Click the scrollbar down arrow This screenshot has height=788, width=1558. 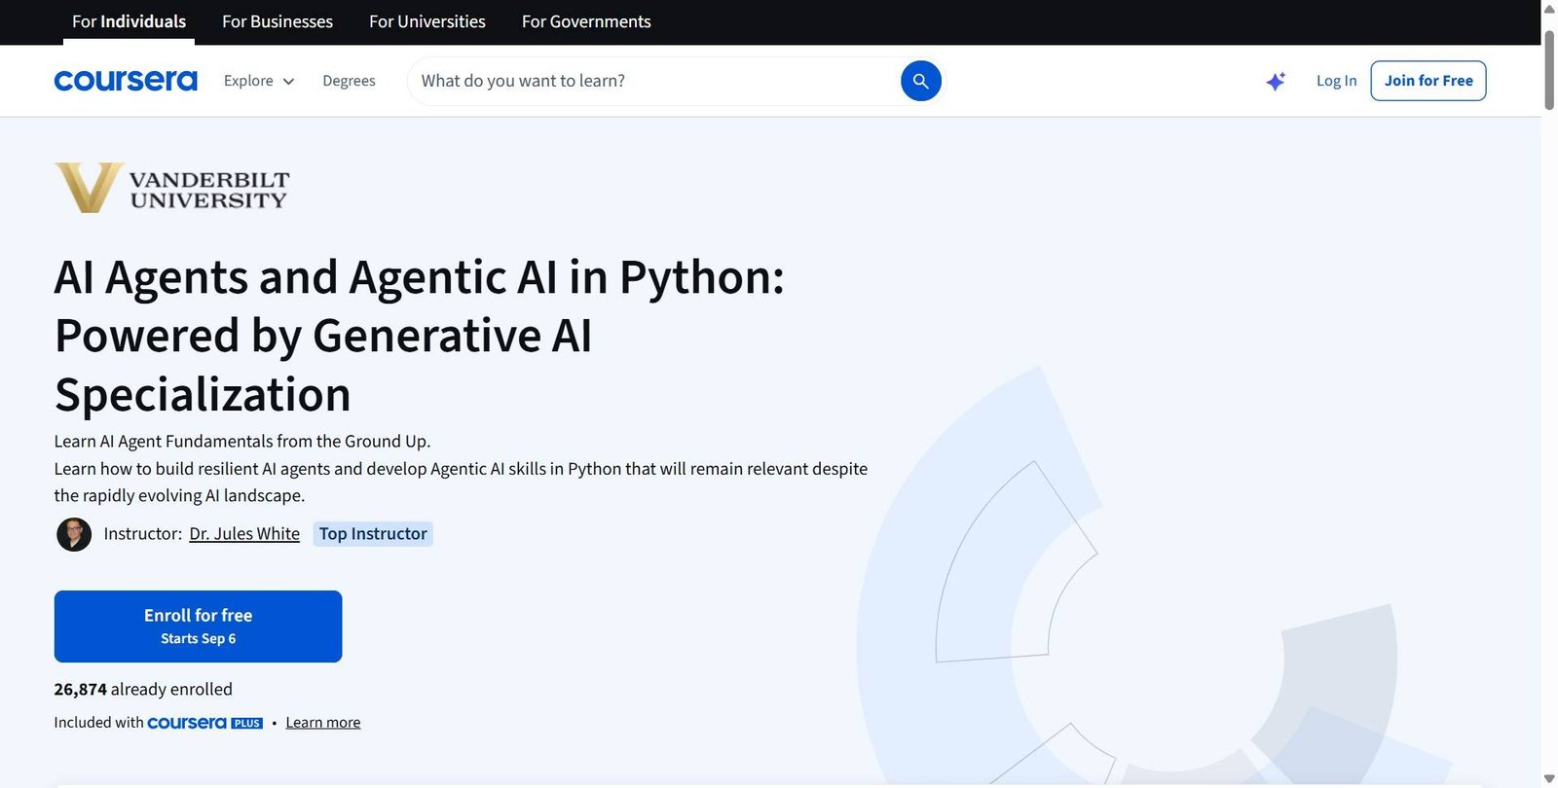1549,779
